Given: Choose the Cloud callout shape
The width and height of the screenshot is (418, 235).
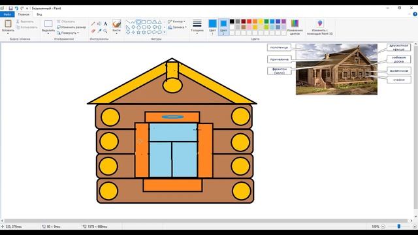Looking at the screenshot, I should coord(159,32).
